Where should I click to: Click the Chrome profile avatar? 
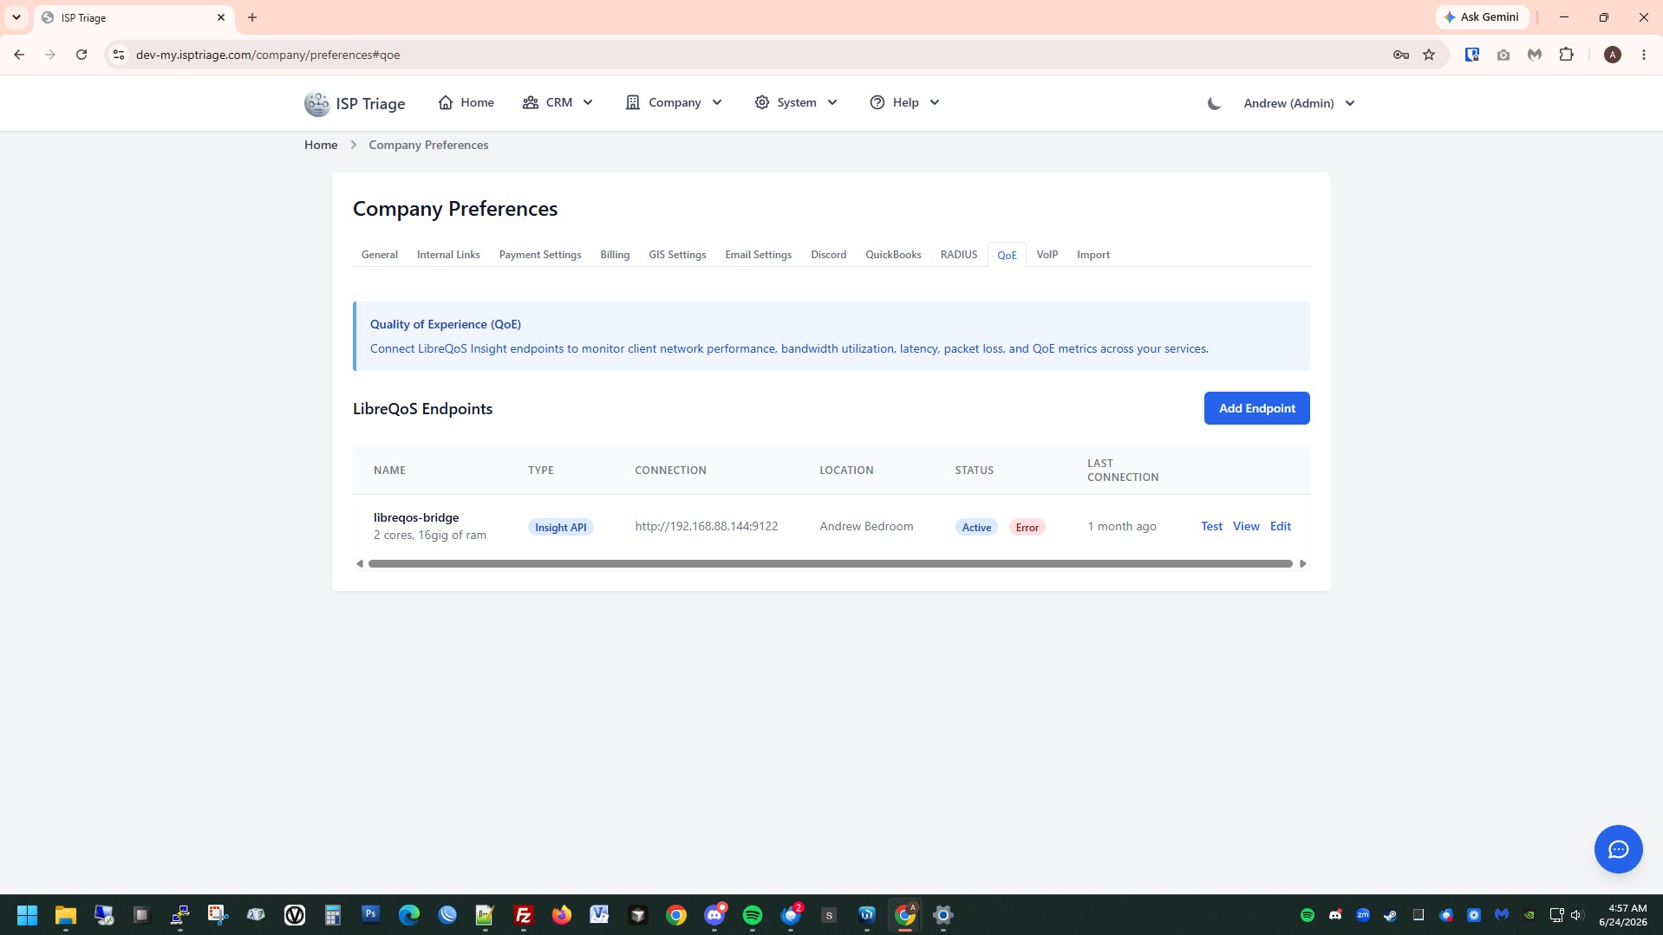click(1613, 55)
